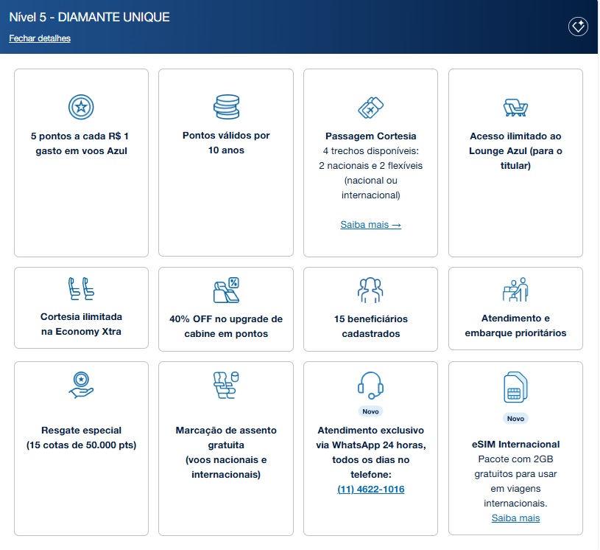Click the diamond heart badge icon in header

[x=578, y=27]
